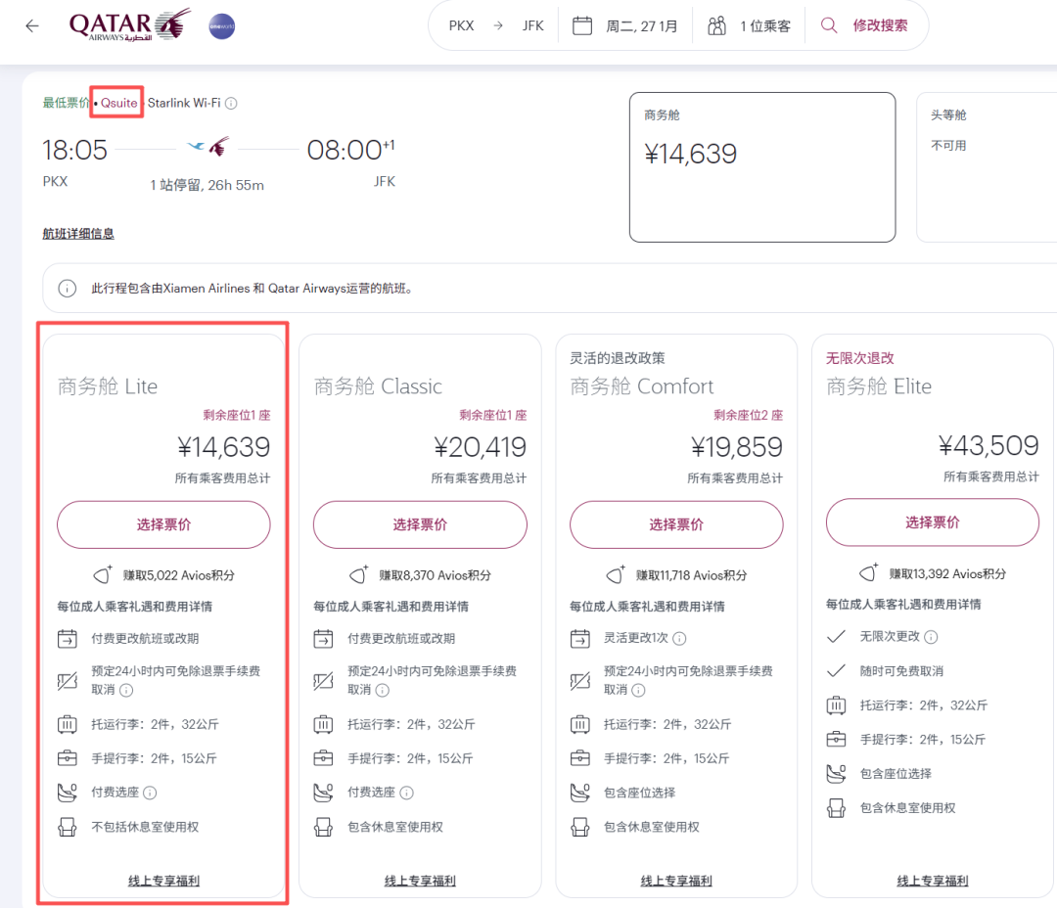Select the 头等舱 cabin card
1057x908 pixels.
click(986, 166)
